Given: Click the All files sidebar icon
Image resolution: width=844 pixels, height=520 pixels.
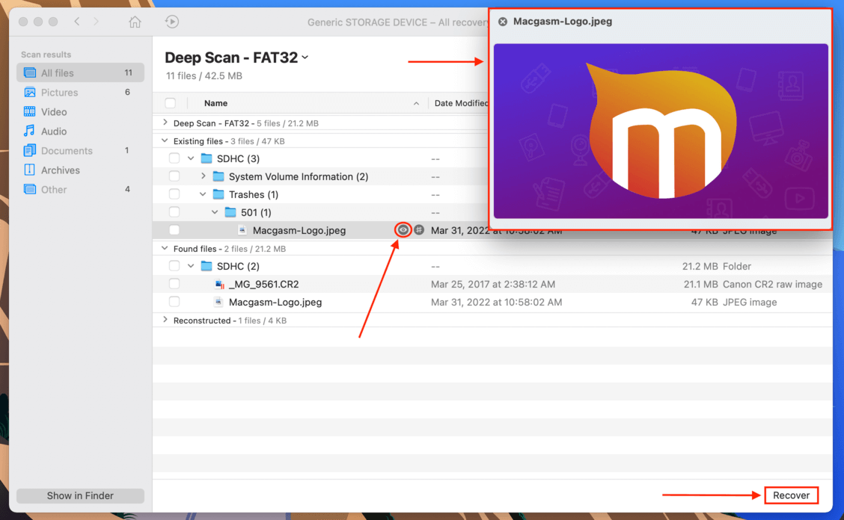Looking at the screenshot, I should pyautogui.click(x=30, y=72).
